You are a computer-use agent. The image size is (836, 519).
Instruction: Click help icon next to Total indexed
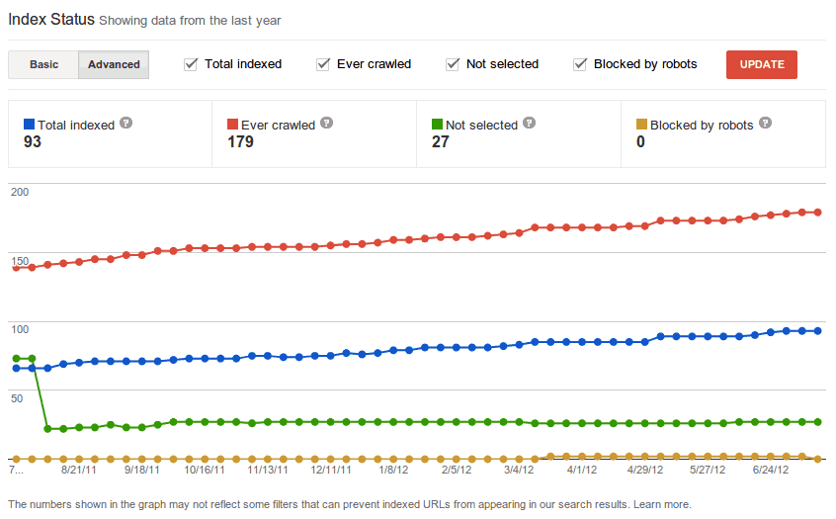click(125, 124)
